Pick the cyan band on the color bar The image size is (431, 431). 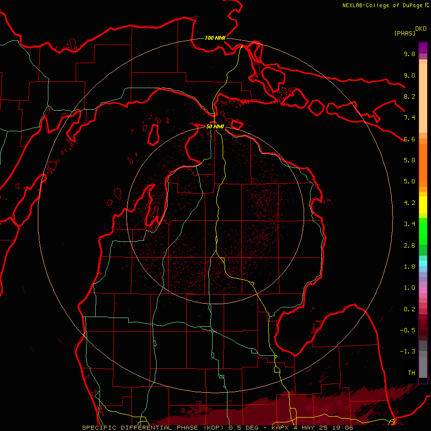pos(423,263)
